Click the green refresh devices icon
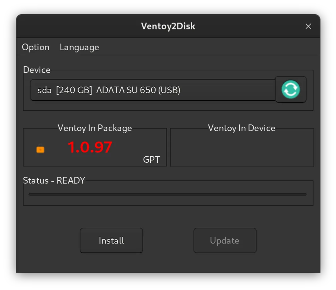 pyautogui.click(x=291, y=89)
